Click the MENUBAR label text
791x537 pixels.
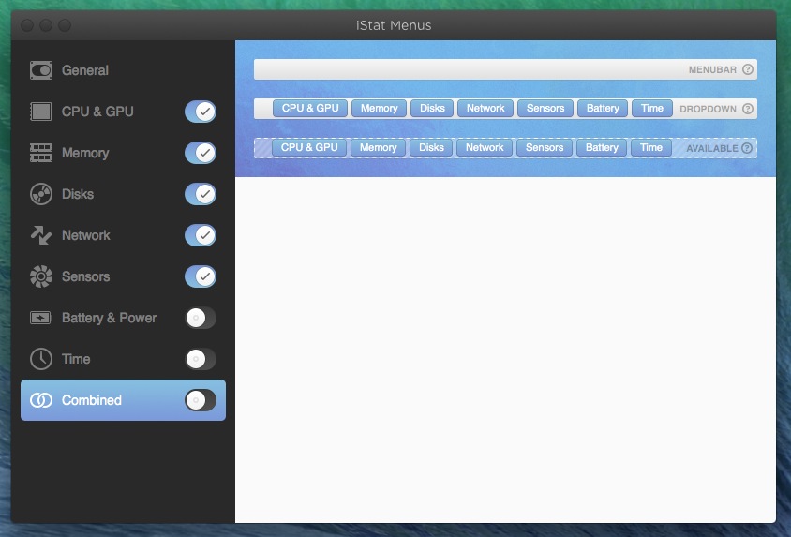pos(712,70)
